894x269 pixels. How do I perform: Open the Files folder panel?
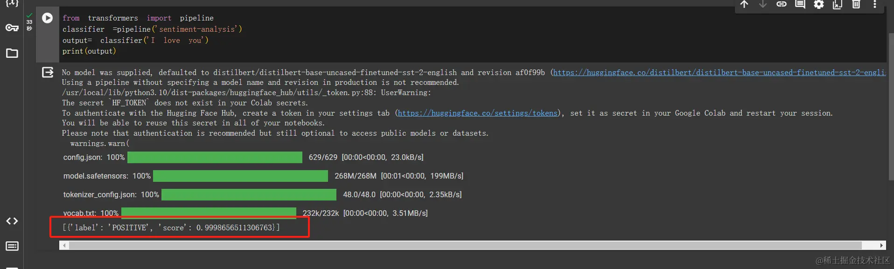pyautogui.click(x=12, y=53)
